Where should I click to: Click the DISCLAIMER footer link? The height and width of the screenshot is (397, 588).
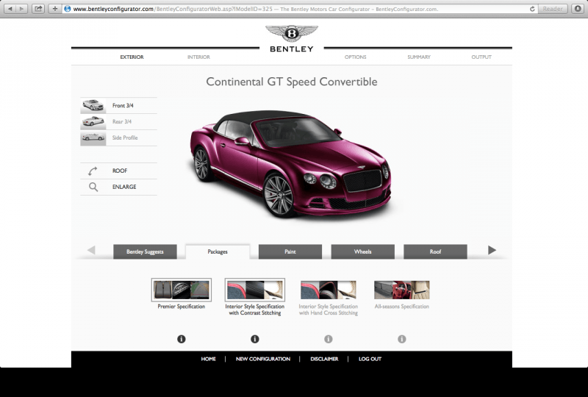[x=324, y=359]
